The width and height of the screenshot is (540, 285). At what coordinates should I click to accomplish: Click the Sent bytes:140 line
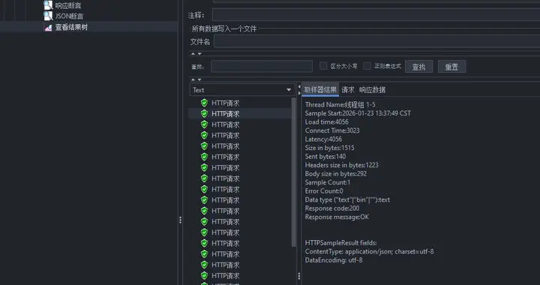(x=325, y=157)
